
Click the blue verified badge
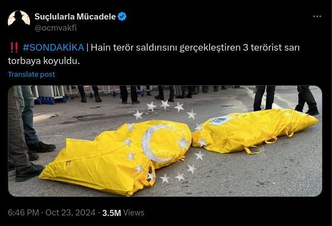pyautogui.click(x=122, y=17)
